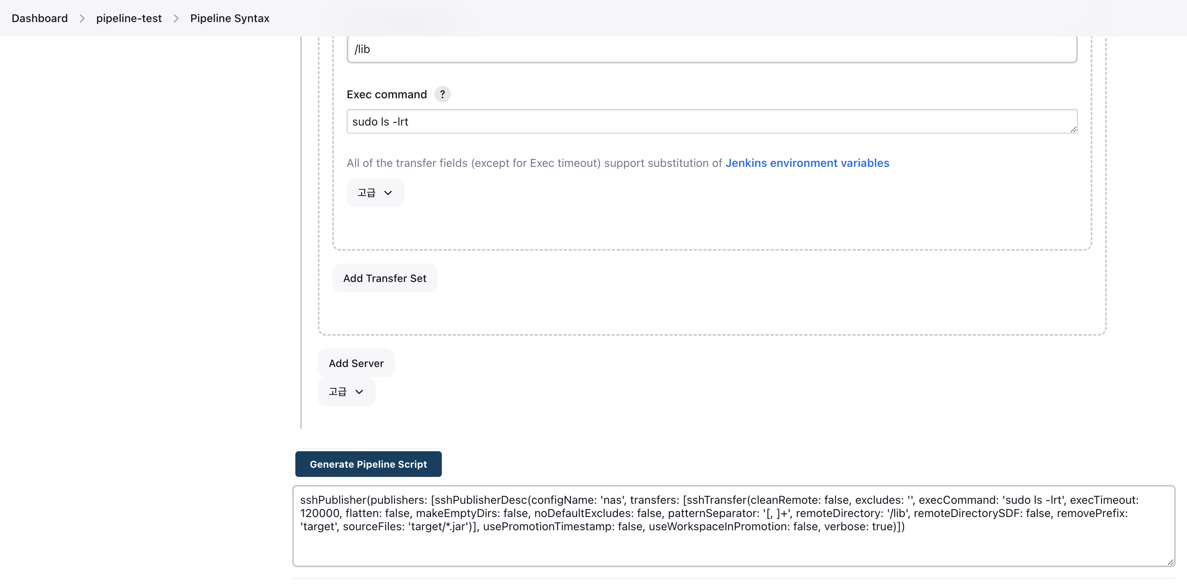
Task: Grab the generated script textarea resize handle
Action: [1170, 562]
